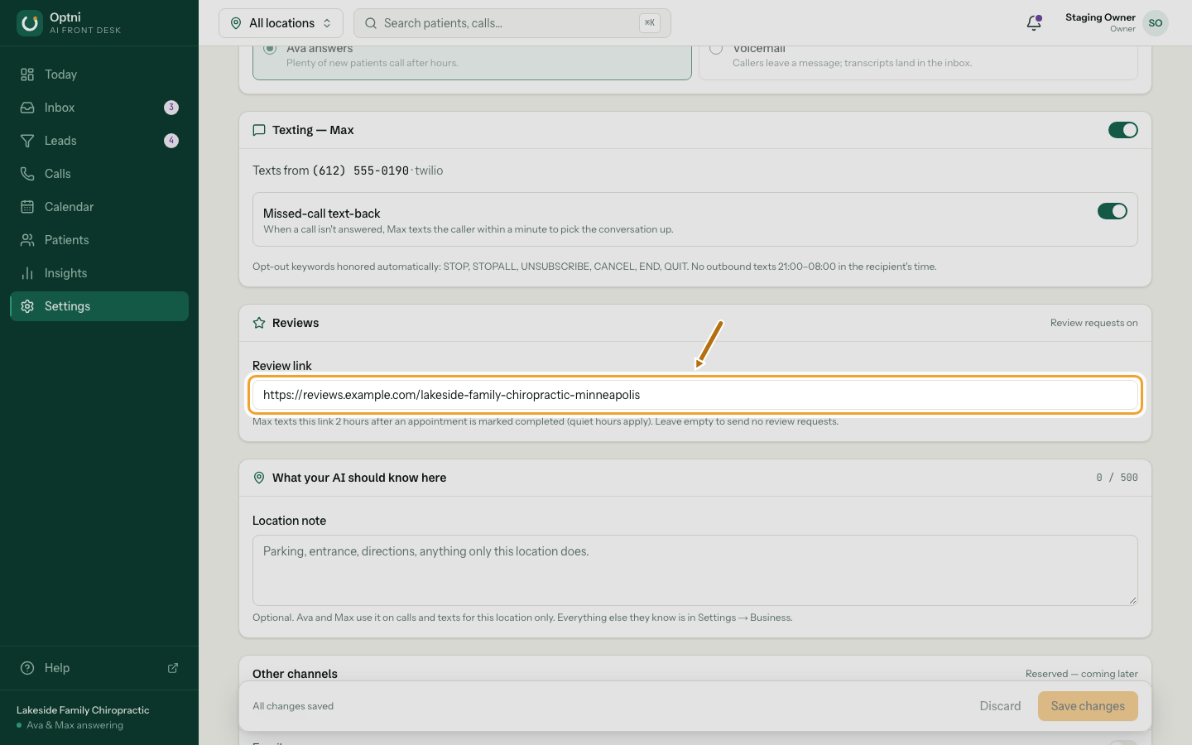Select the Ava answers radio option
This screenshot has width=1192, height=745.
270,49
